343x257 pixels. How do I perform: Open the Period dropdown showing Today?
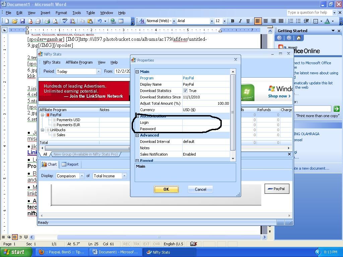click(x=98, y=72)
